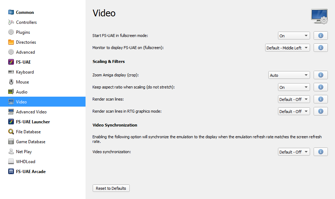The width and height of the screenshot is (335, 199).
Task: Show info for Render scan lines option
Action: coord(320,99)
